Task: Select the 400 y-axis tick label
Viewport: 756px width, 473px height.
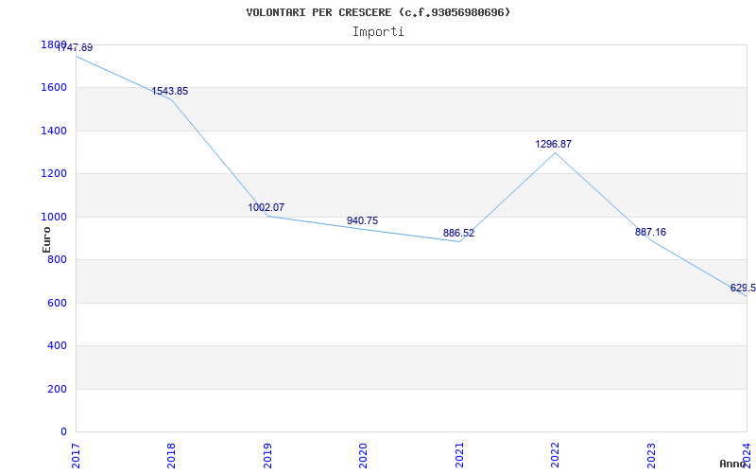Action: [x=57, y=346]
